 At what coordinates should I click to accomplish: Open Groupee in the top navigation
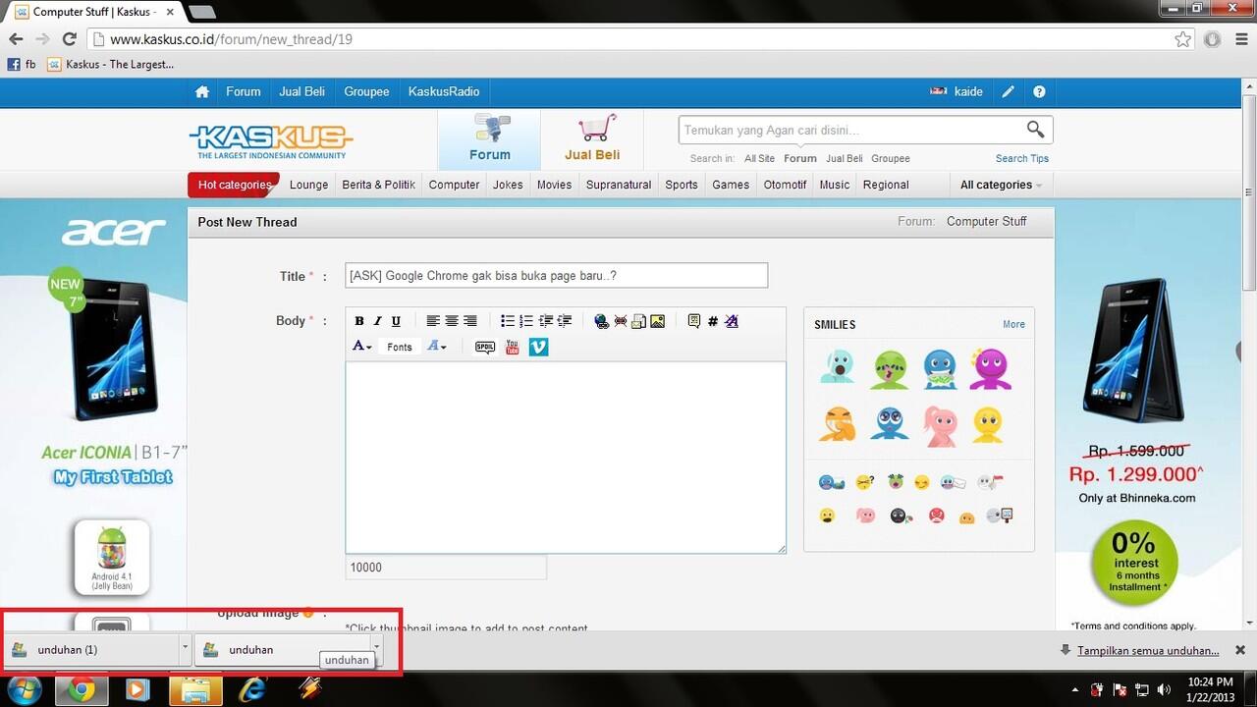(366, 91)
